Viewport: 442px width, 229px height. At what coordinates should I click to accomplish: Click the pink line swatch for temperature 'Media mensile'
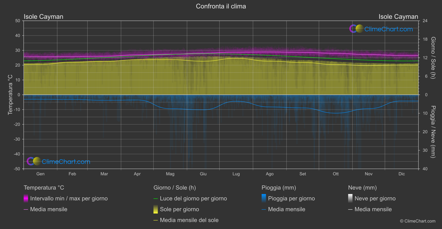[26, 210]
